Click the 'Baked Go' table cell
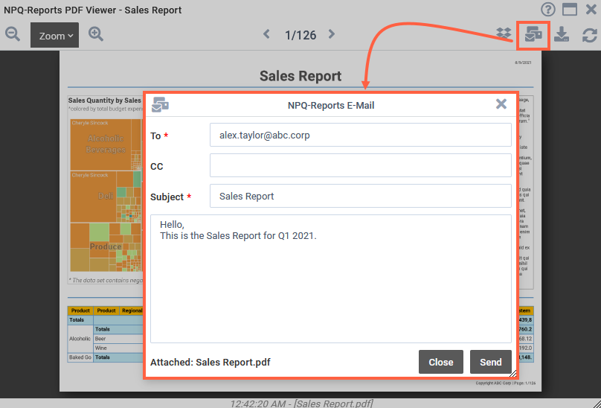This screenshot has width=601, height=408. pos(80,357)
